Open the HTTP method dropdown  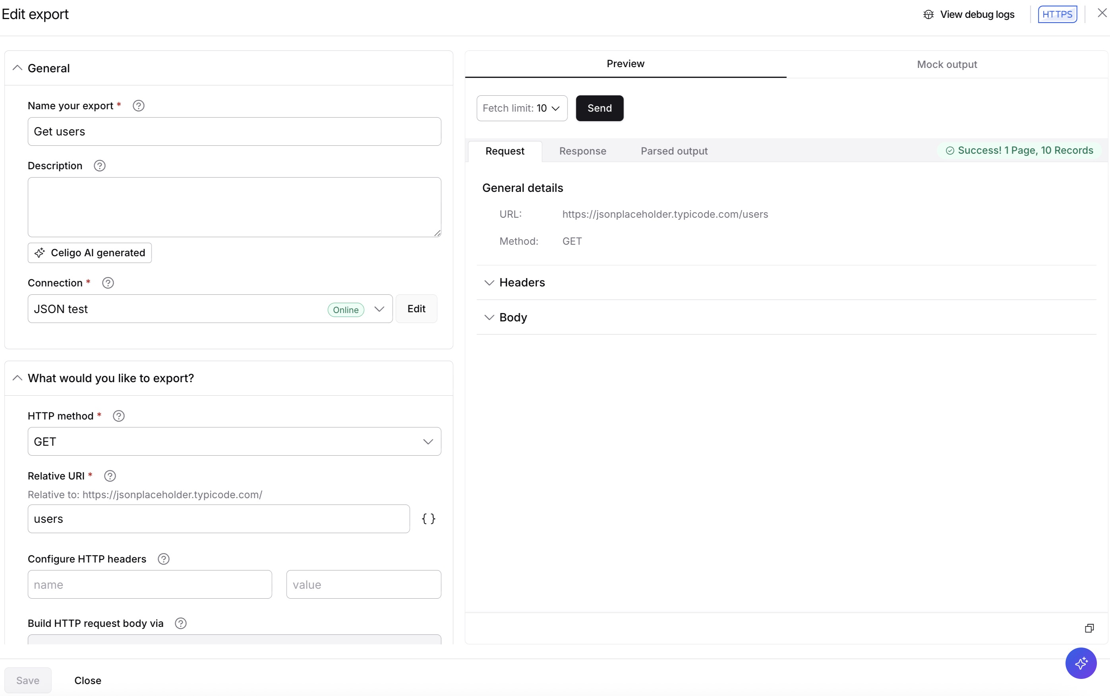coord(234,441)
